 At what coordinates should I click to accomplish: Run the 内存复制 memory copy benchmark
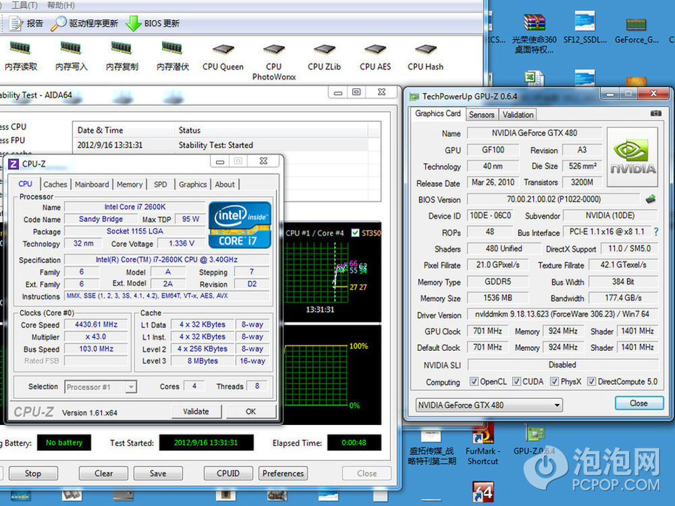[x=122, y=56]
